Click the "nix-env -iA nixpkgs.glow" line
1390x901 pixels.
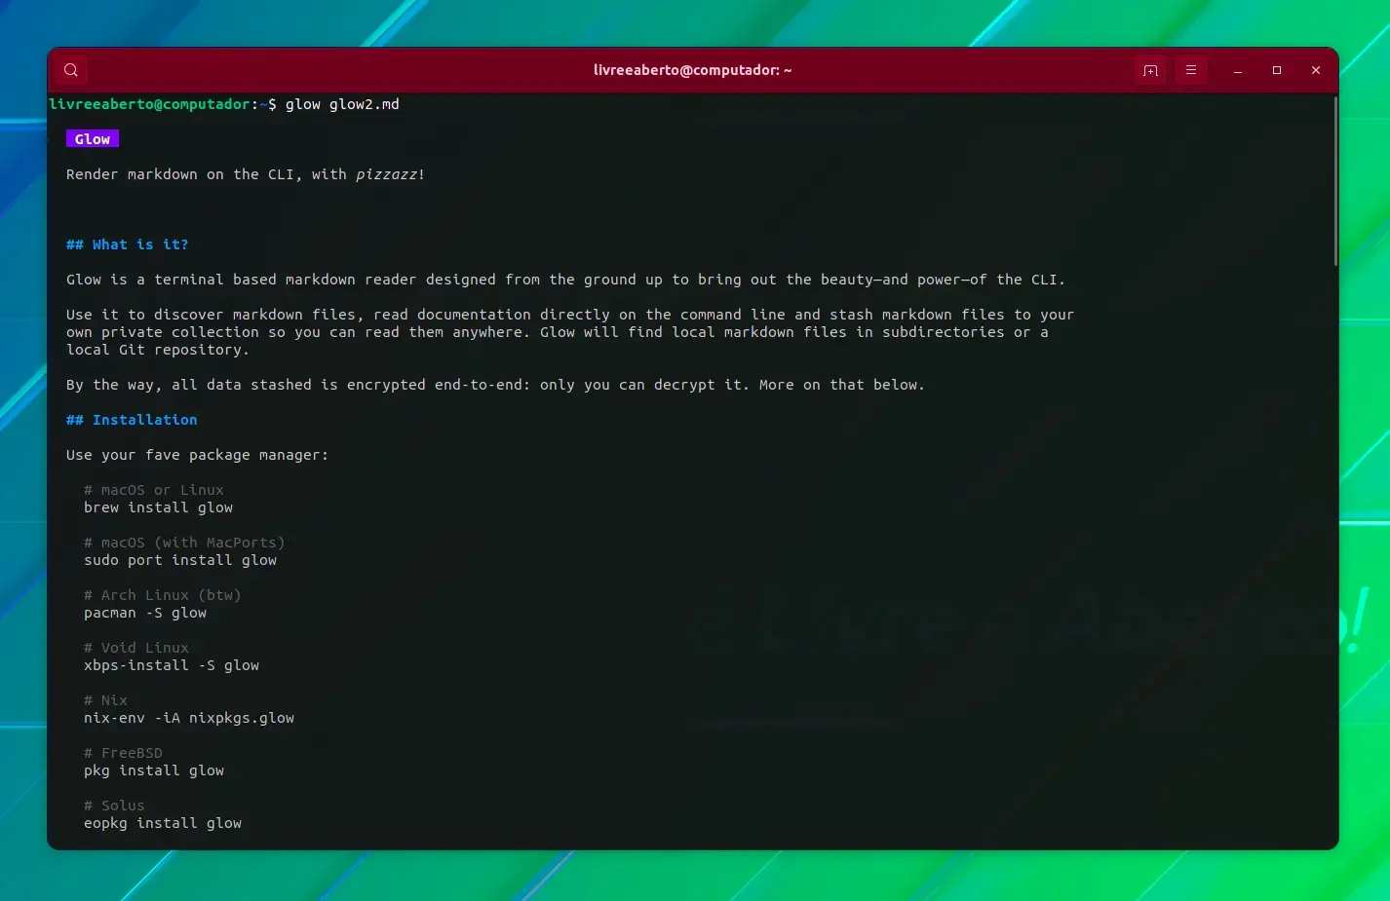(189, 718)
